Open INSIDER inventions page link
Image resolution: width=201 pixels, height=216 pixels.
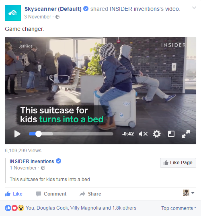32,161
